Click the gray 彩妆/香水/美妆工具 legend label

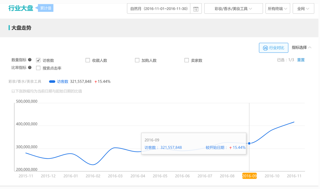(25, 82)
